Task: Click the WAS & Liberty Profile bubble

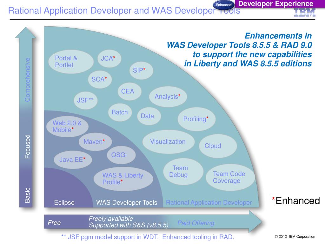Action: point(123,179)
